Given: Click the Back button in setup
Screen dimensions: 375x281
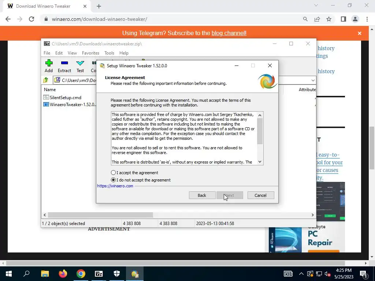Looking at the screenshot, I should click(202, 195).
